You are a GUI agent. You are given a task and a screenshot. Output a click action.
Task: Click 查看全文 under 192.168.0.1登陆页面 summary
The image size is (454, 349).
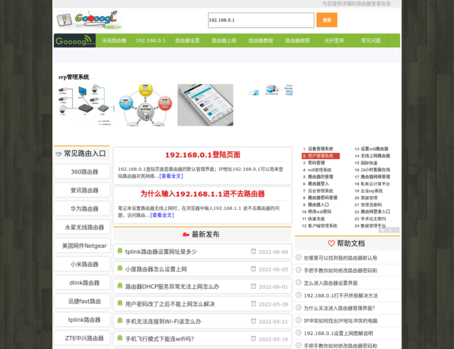(x=171, y=176)
